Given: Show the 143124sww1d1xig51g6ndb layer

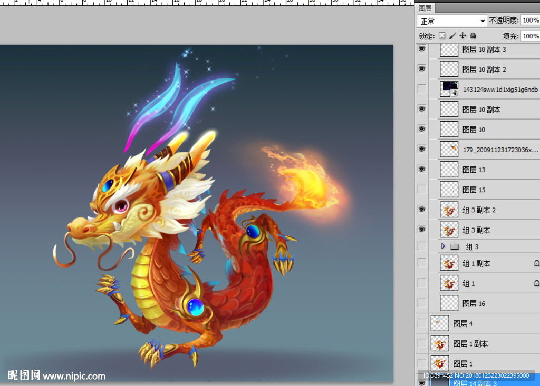Looking at the screenshot, I should [x=422, y=89].
